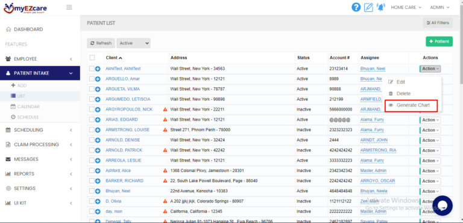Tick checkbox for D, Olivia row
Viewport: 463px width, 223px height.
92,201
